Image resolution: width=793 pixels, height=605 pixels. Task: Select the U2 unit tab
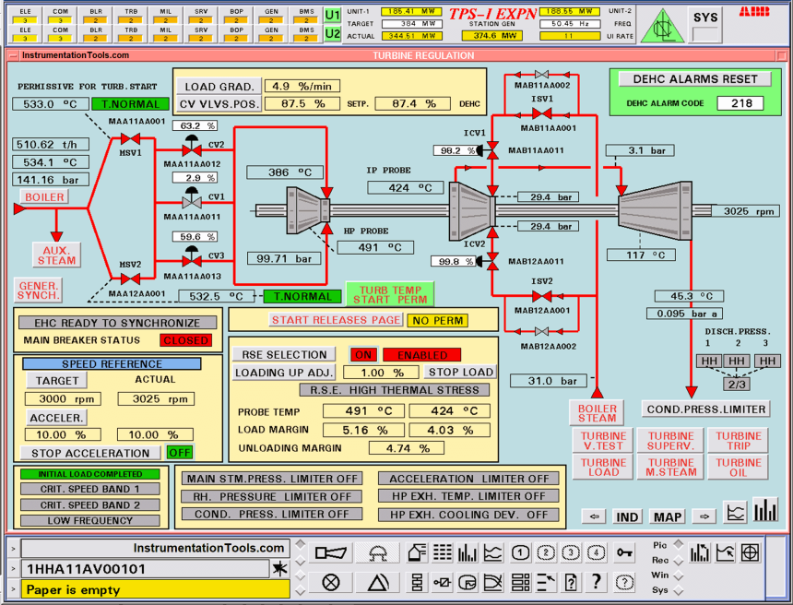332,34
